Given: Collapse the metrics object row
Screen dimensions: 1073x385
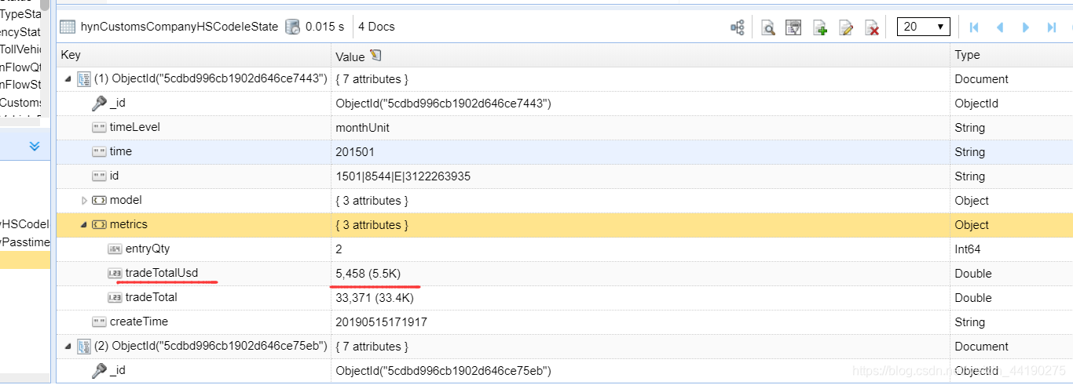Looking at the screenshot, I should (x=85, y=225).
